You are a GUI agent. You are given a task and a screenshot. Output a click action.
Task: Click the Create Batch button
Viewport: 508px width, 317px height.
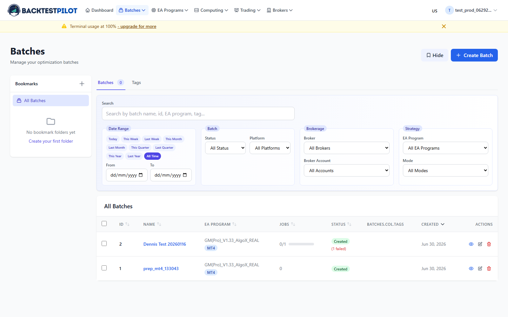(474, 55)
